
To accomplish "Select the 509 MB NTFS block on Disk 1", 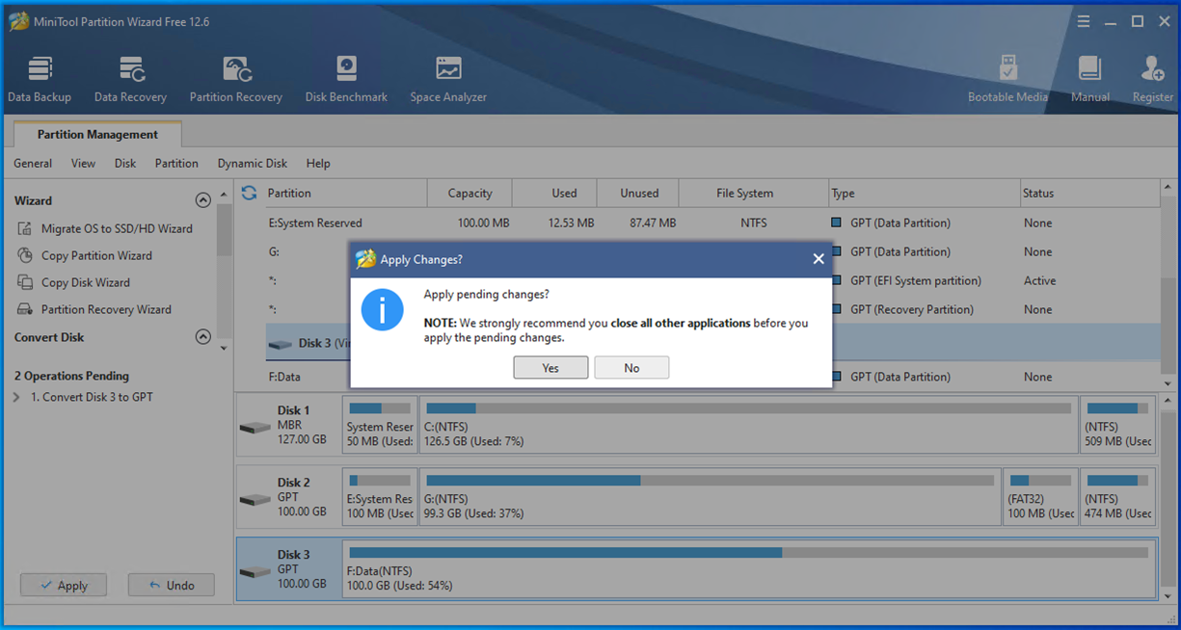I will coord(1117,425).
